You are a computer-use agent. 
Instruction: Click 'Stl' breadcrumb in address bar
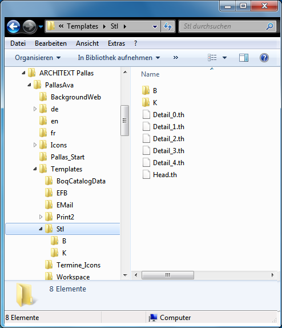point(114,26)
